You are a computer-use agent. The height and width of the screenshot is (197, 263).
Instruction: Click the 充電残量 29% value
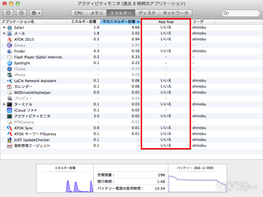(161, 175)
